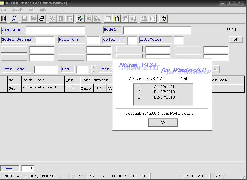Click the FL toolbar icon

point(133,19)
